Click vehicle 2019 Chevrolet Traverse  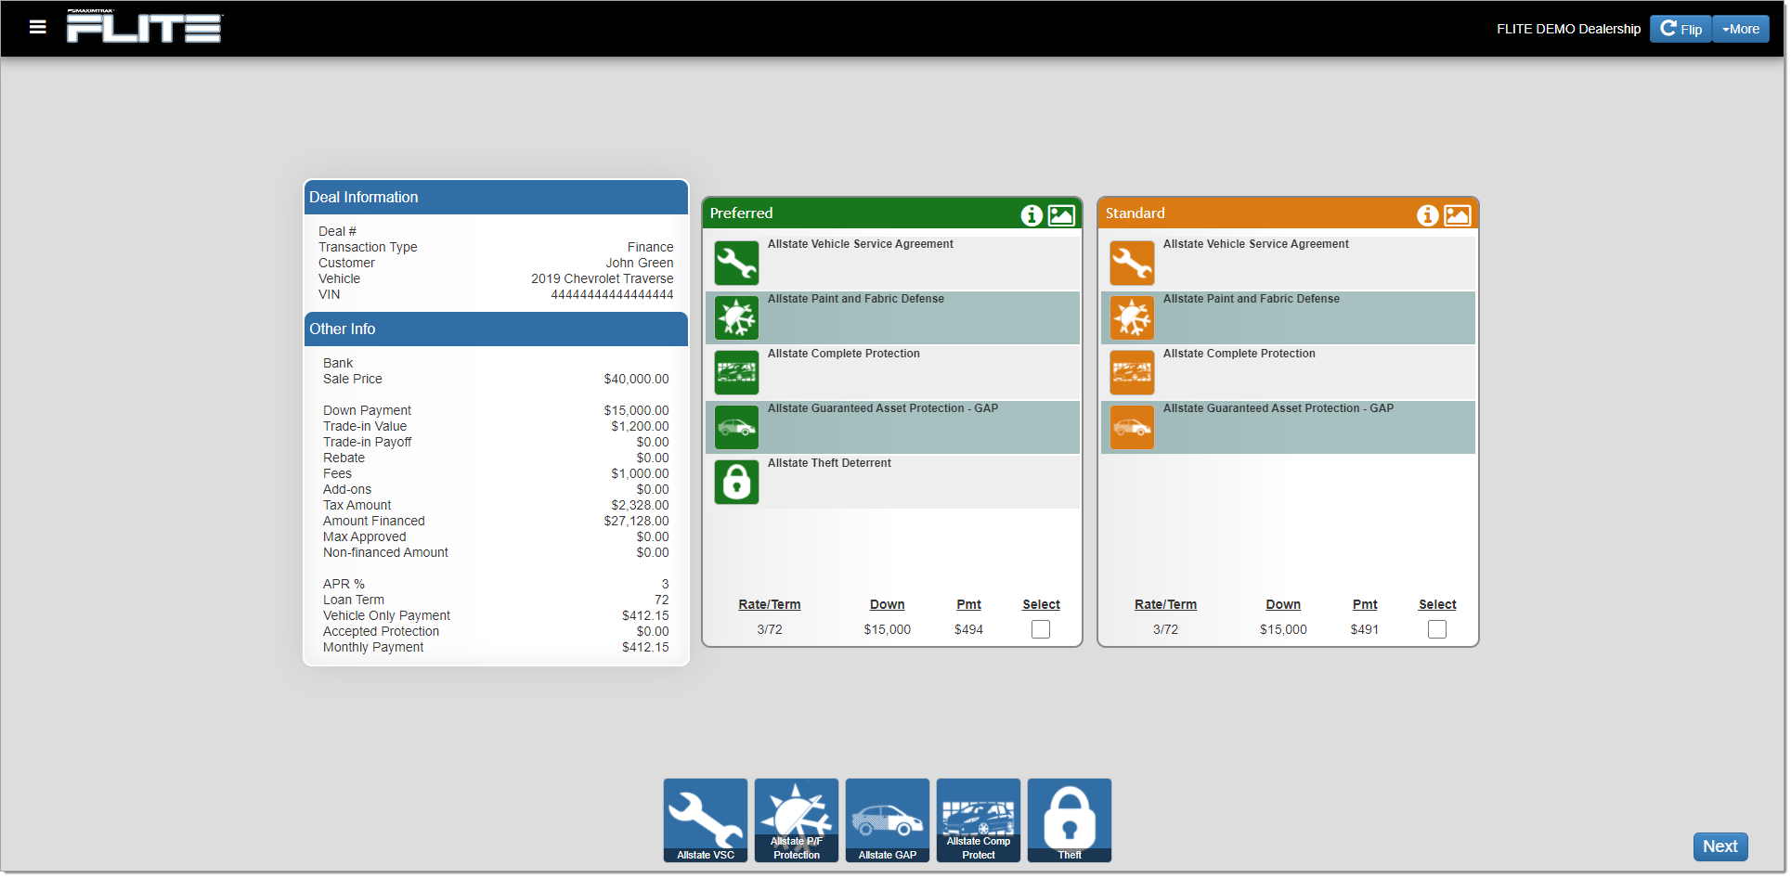pyautogui.click(x=603, y=278)
